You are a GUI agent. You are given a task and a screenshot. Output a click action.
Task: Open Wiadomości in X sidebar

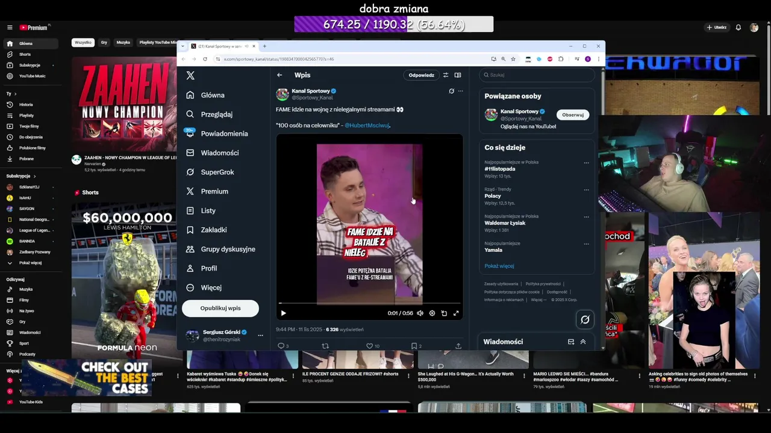click(x=213, y=153)
